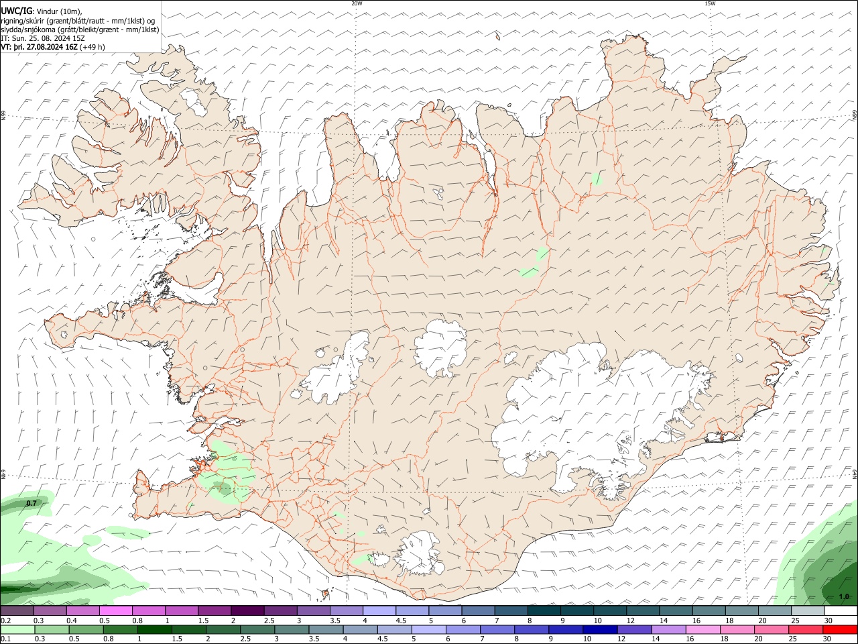Screen dimensions: 858x644
Task: Pick rain scale swatch between 8 and 9
Action: tap(532, 629)
